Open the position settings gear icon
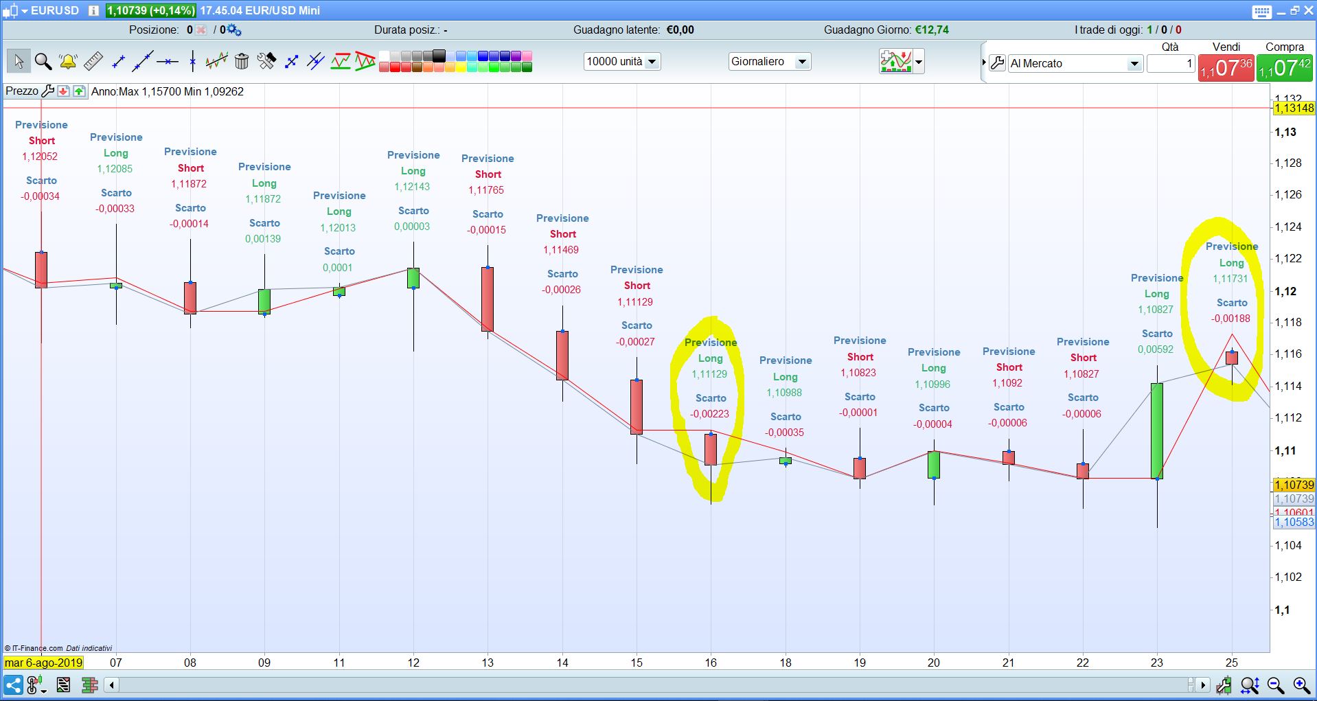The width and height of the screenshot is (1317, 701). tap(234, 30)
